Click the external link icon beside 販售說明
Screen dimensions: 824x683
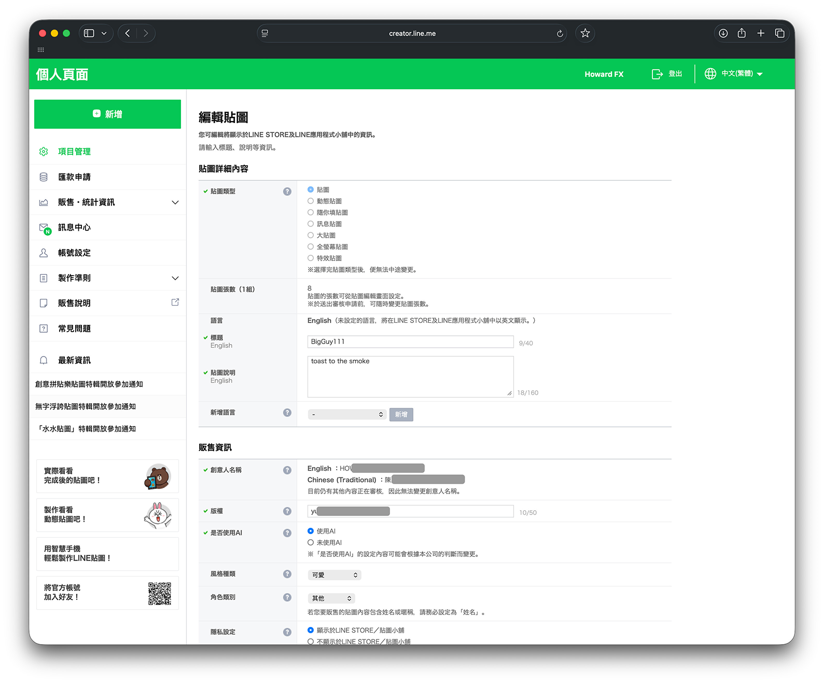(175, 302)
